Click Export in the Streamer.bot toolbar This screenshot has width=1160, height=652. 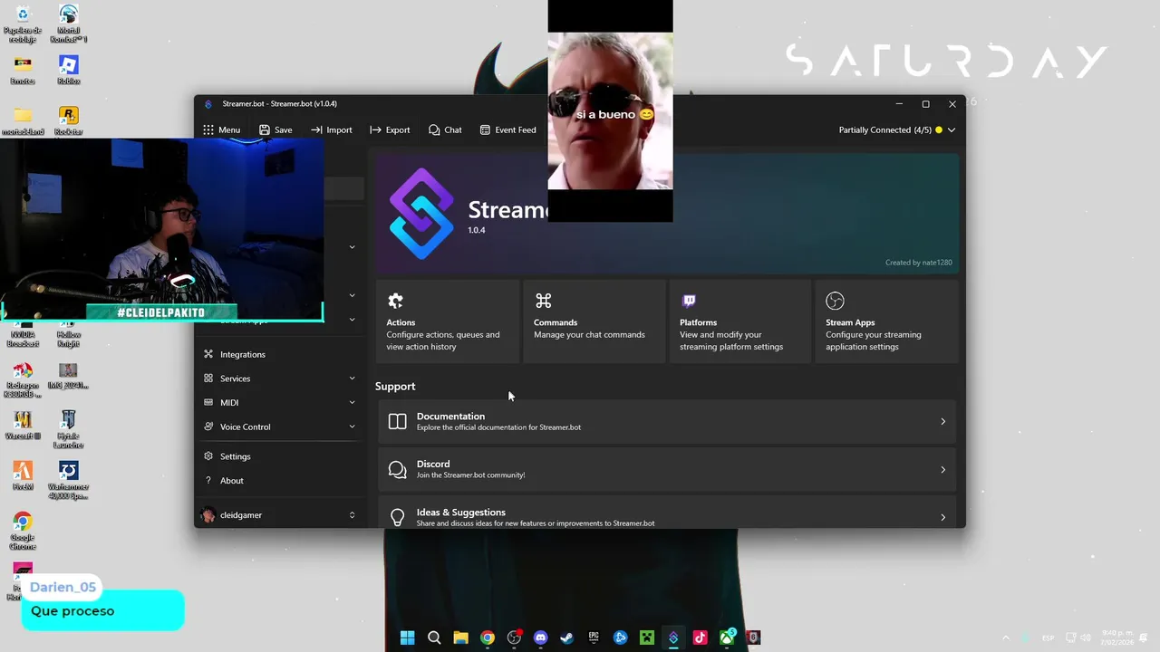tap(390, 130)
